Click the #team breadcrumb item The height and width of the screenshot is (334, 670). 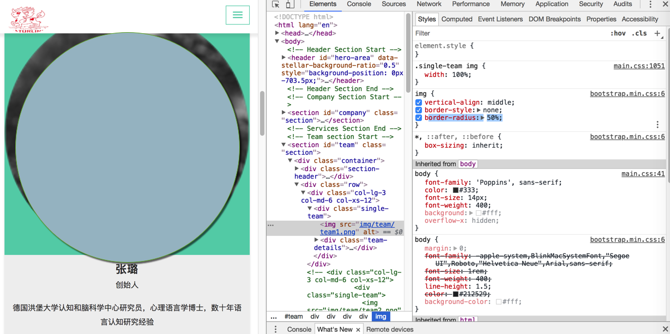(293, 317)
